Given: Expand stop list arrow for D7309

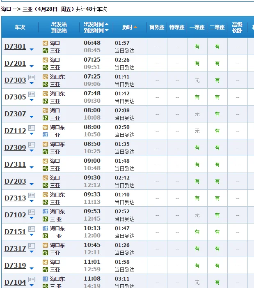Looking at the screenshot, I should pyautogui.click(x=32, y=151).
